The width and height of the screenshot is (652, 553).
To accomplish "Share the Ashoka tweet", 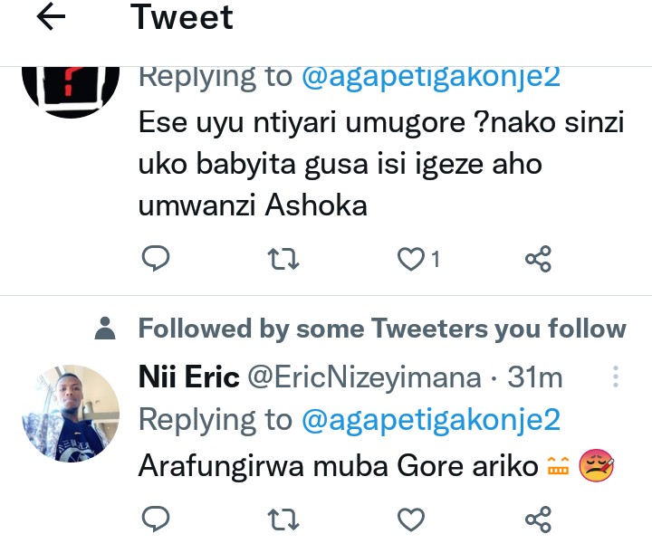I will coord(538,260).
